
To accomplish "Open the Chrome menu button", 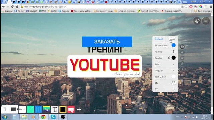I will [x=211, y=7].
